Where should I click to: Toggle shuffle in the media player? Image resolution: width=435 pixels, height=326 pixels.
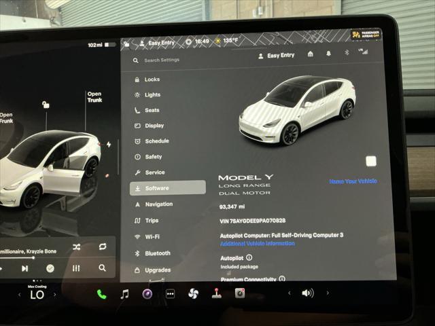click(77, 247)
